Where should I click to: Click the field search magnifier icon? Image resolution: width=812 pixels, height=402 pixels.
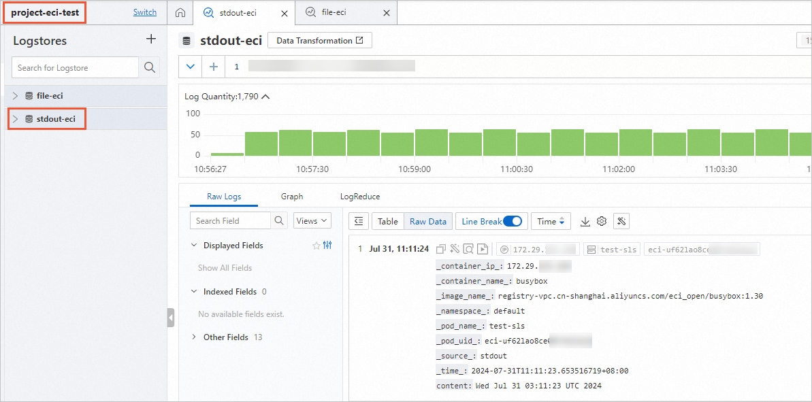(278, 221)
